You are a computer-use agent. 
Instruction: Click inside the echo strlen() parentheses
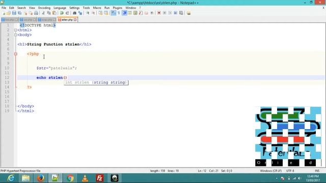point(65,78)
